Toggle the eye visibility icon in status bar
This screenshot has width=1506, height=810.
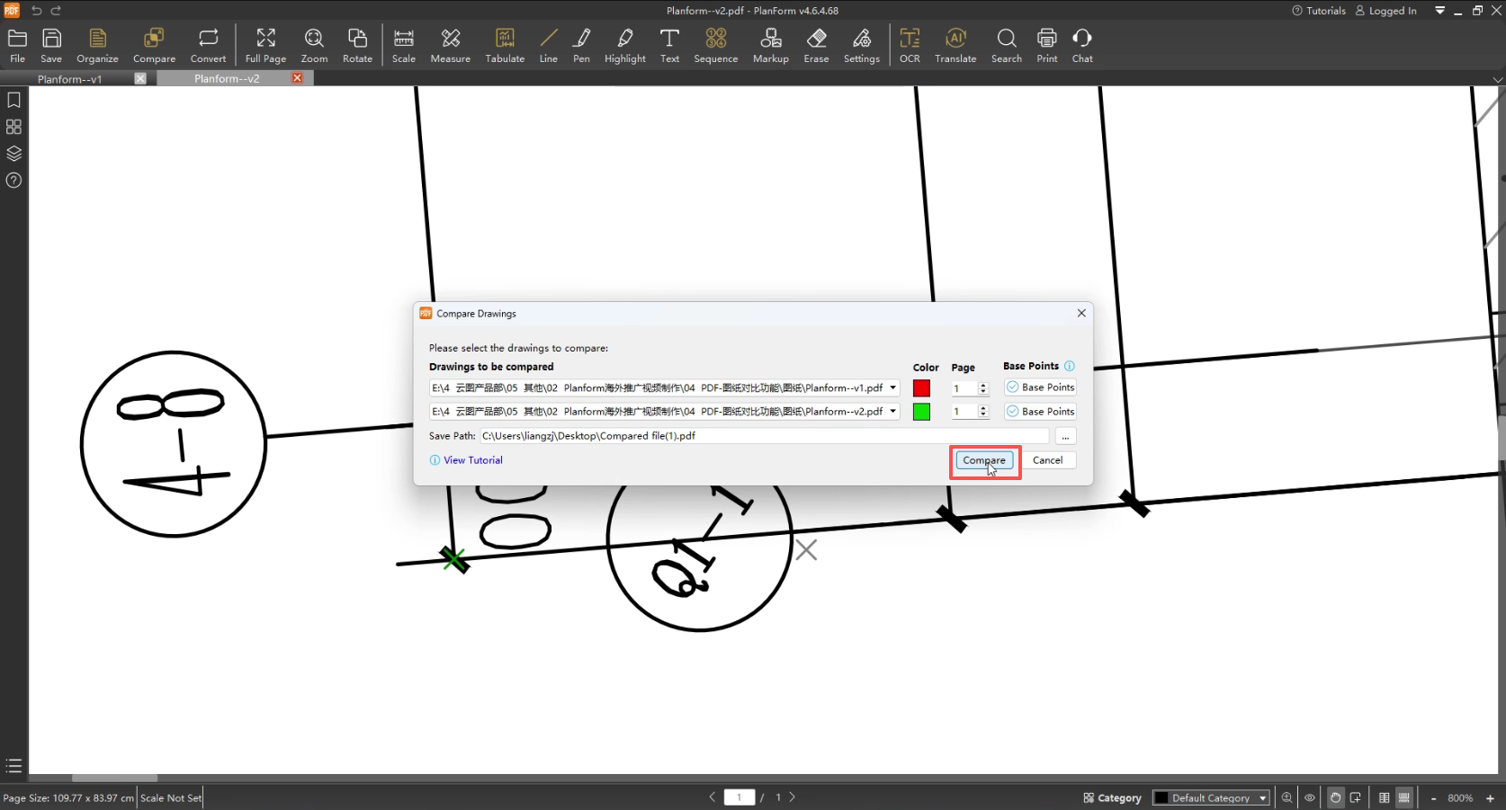[1310, 798]
